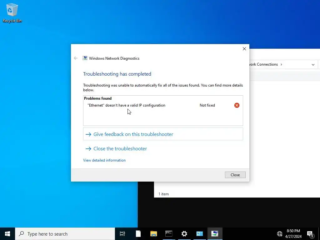Click the back arrow in Network Diagnostics

[x=76, y=58]
